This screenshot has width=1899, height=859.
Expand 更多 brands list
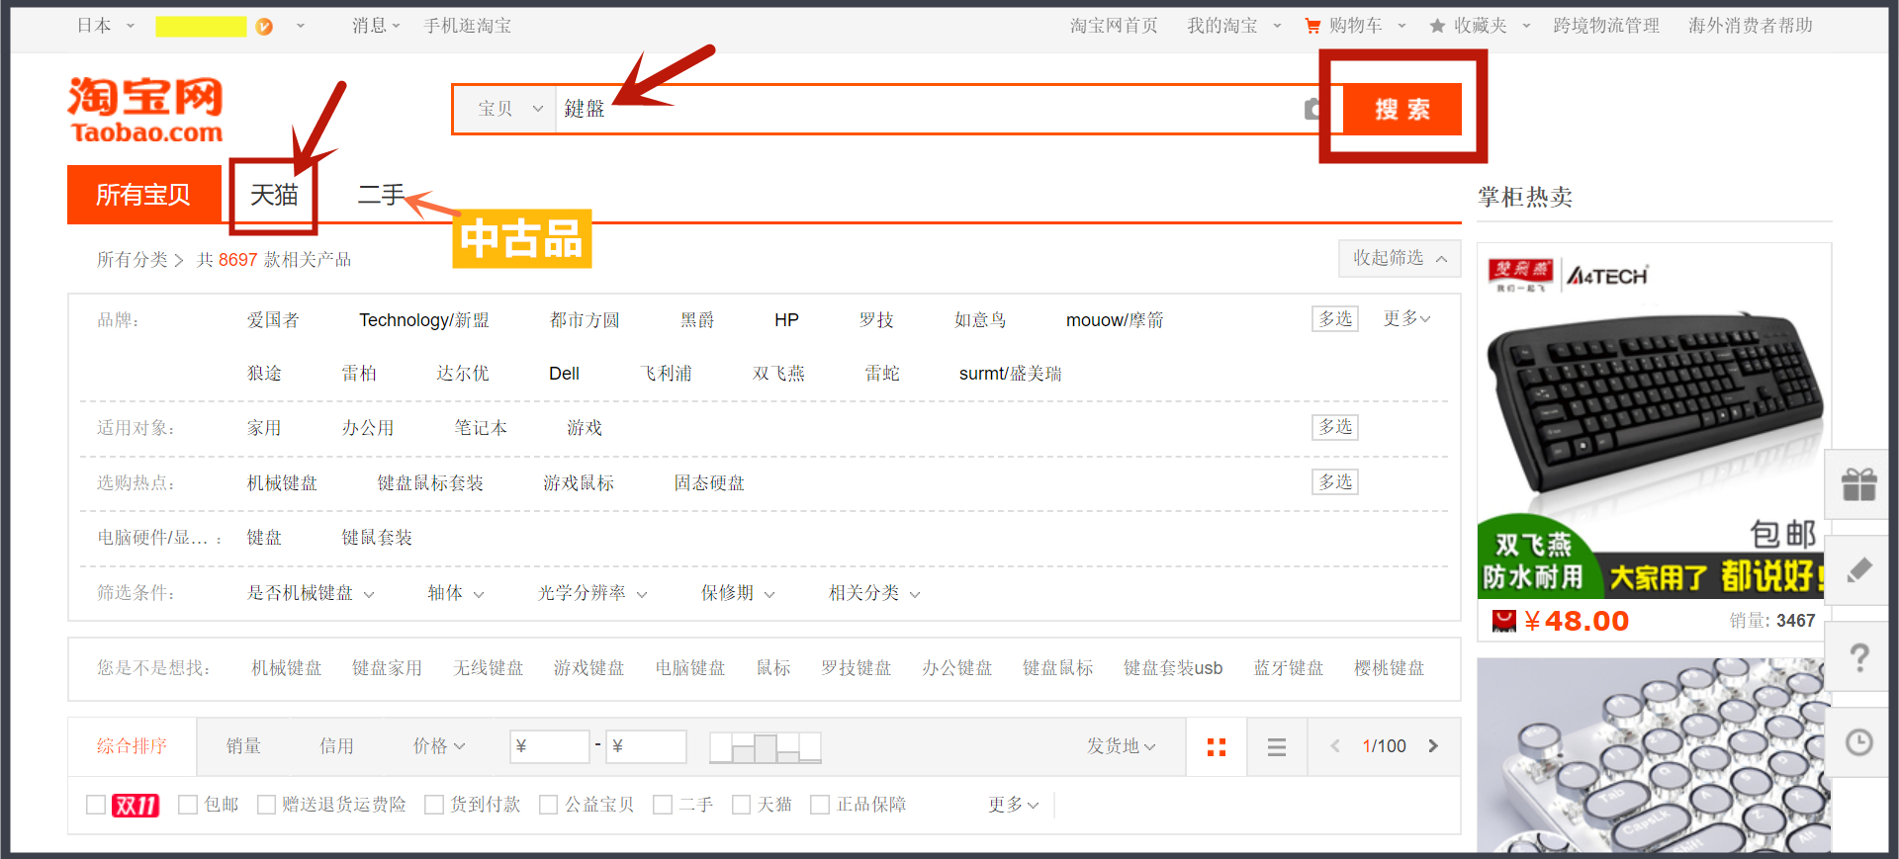click(x=1406, y=318)
